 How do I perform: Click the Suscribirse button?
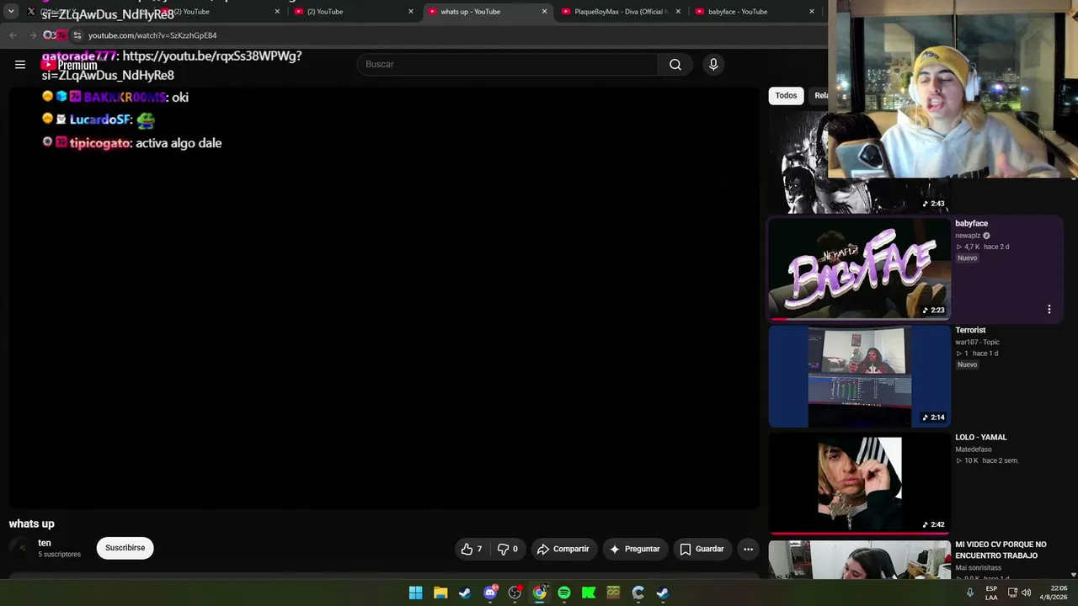[x=125, y=548]
